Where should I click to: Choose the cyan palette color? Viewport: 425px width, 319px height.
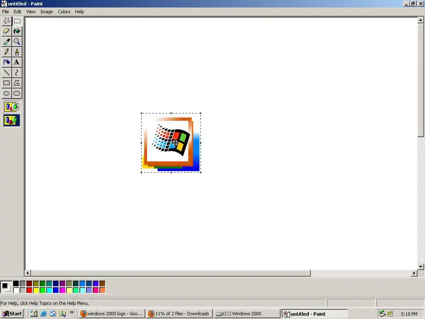49,290
